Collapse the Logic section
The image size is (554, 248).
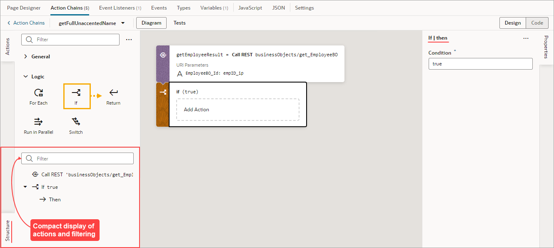(x=26, y=76)
